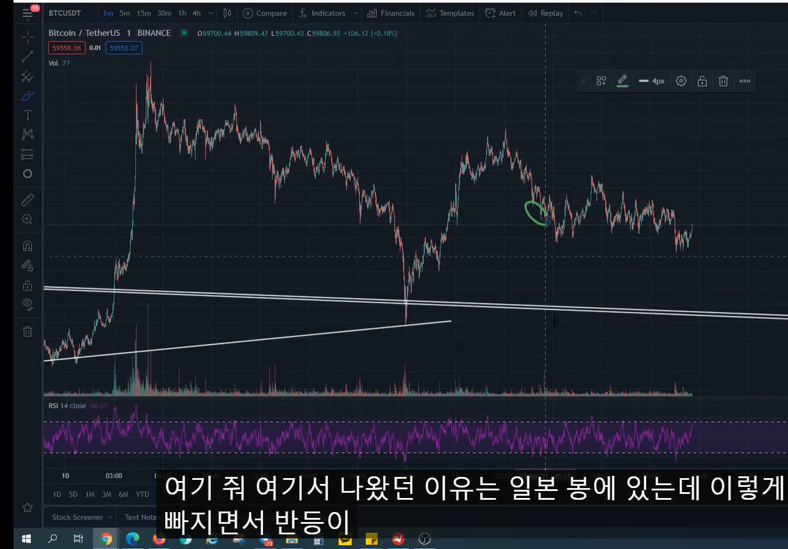Open the Indicators dialog
This screenshot has height=549, width=788.
(322, 13)
